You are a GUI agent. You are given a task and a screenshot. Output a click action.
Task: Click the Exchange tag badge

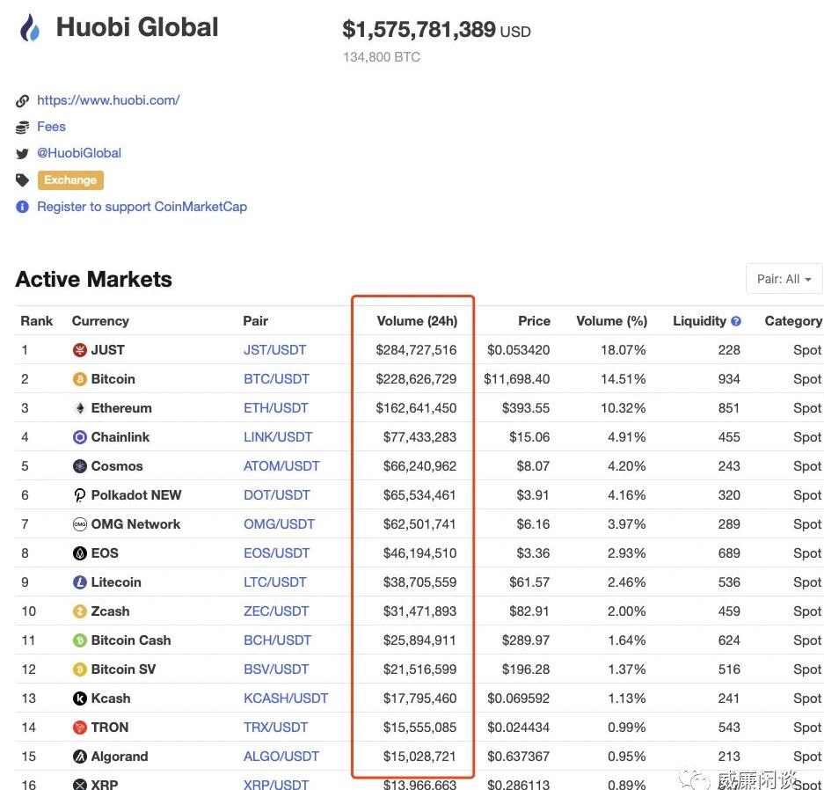tap(70, 180)
